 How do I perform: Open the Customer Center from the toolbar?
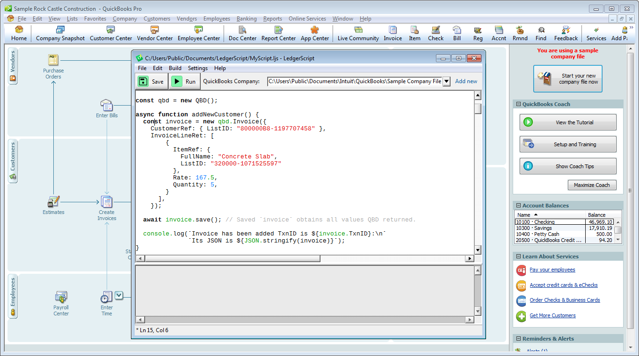click(111, 33)
